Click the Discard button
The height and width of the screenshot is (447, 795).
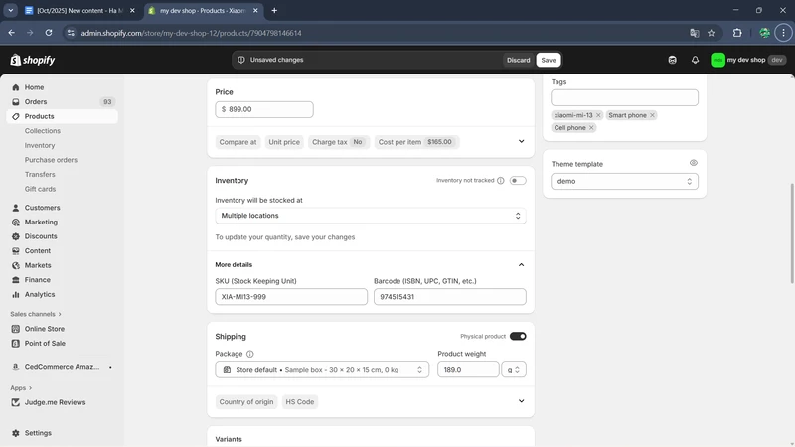518,60
